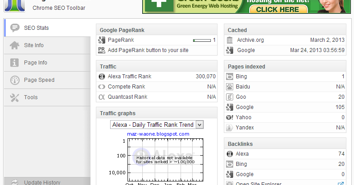Click the Archive.org date March 2, 2013

pyautogui.click(x=327, y=40)
